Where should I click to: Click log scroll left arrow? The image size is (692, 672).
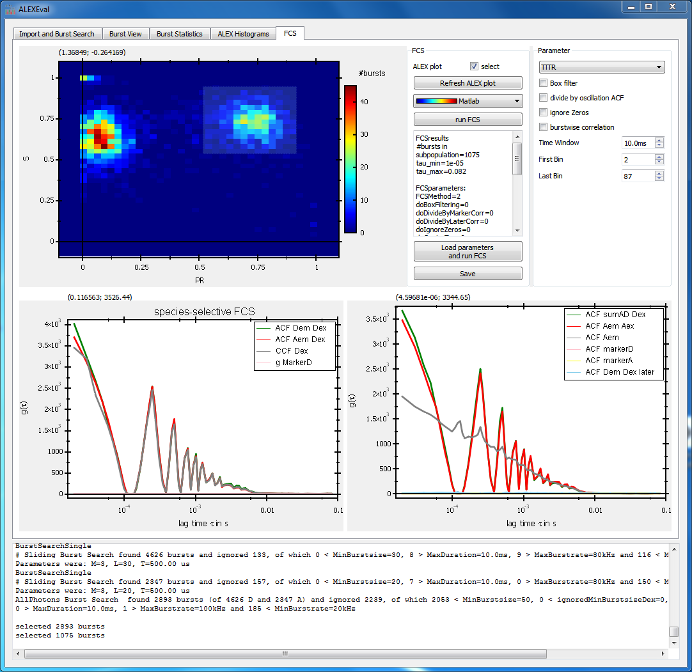pos(18,653)
